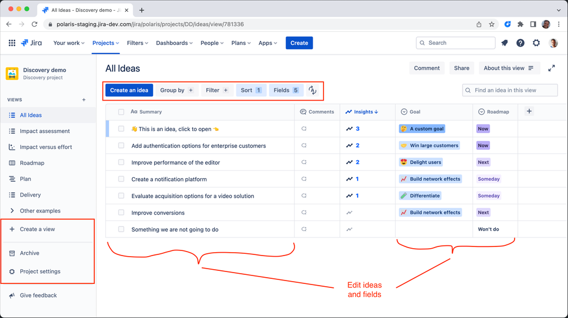Image resolution: width=568 pixels, height=318 pixels.
Task: Open the Dashboards dropdown
Action: [x=174, y=43]
